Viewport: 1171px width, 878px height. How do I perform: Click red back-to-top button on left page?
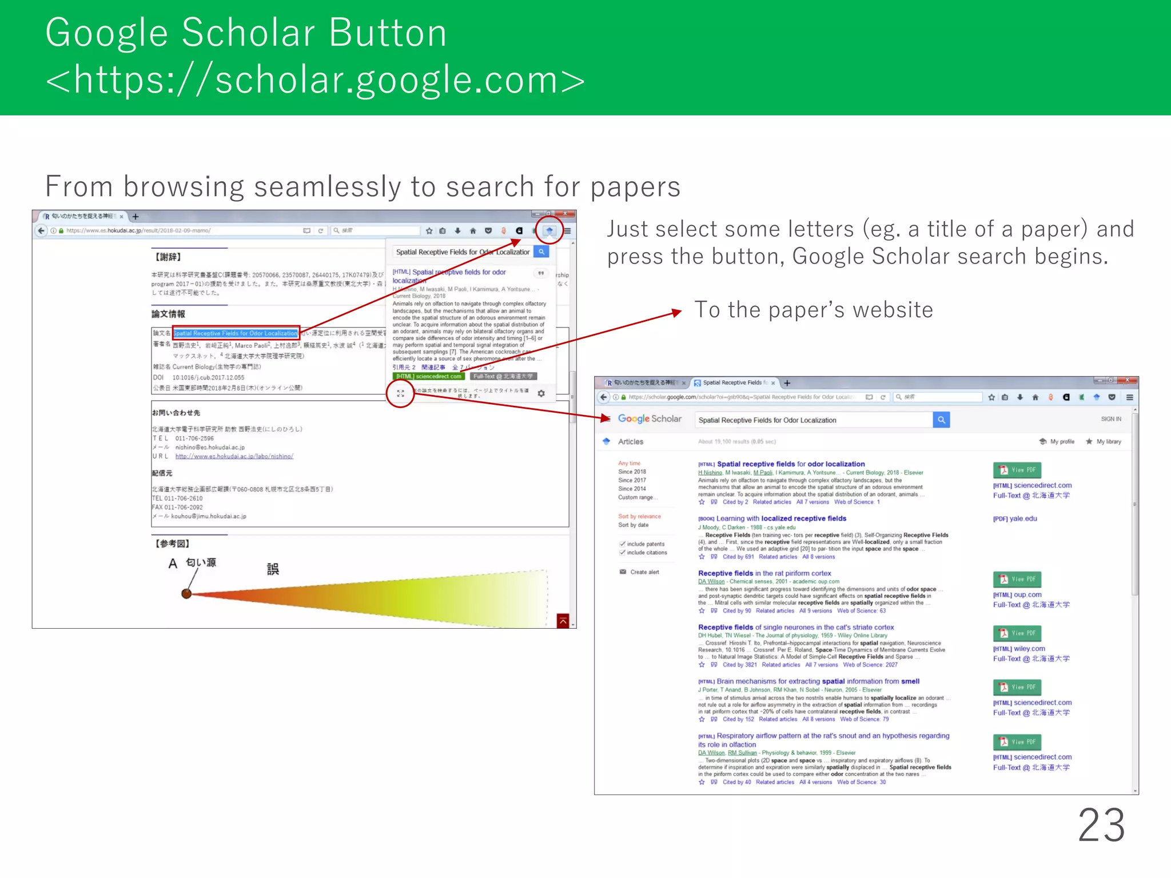point(563,621)
